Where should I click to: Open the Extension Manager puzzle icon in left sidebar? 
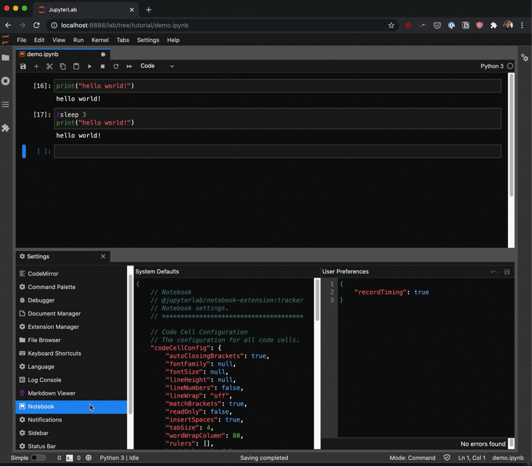click(6, 128)
